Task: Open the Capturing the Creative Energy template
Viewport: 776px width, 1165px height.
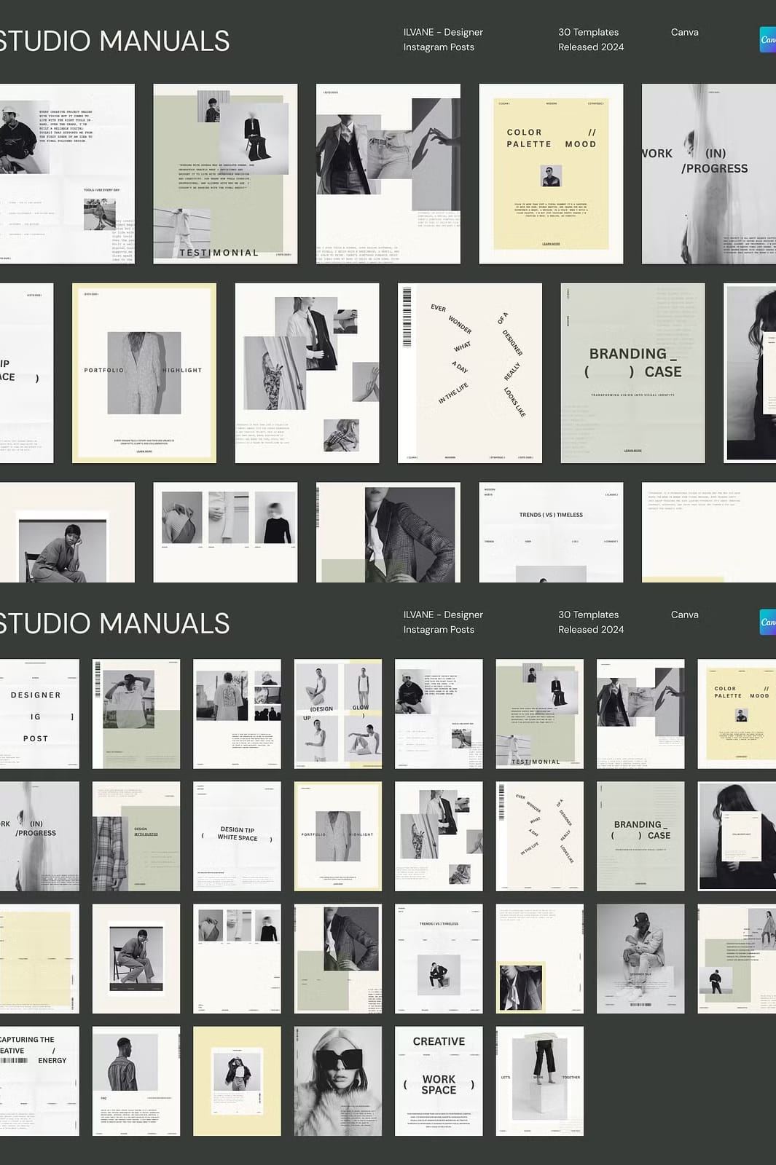Action: click(39, 1081)
